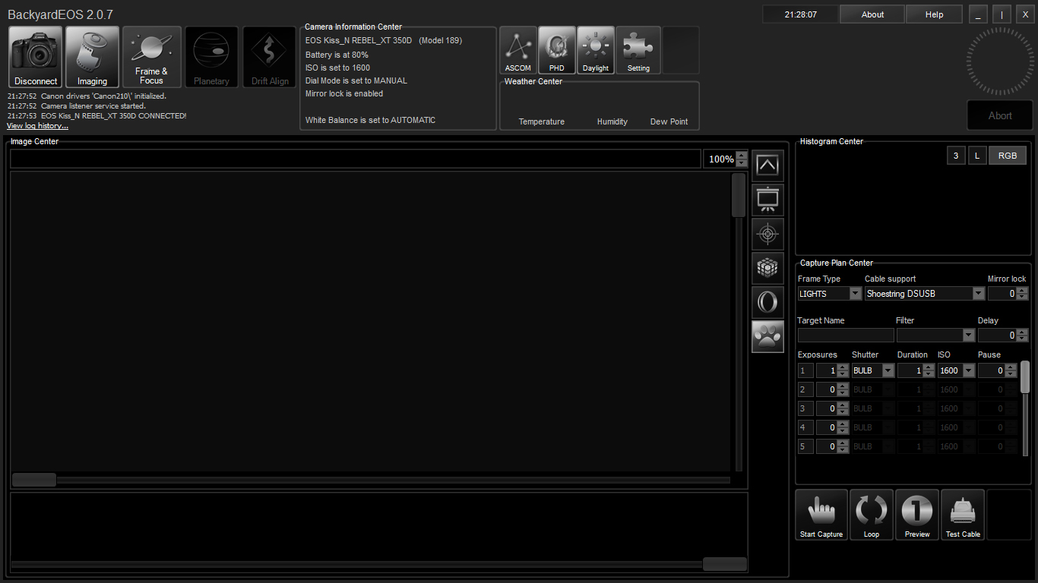Click the thumbnail strip horizontal scrollbar thumb

(725, 564)
